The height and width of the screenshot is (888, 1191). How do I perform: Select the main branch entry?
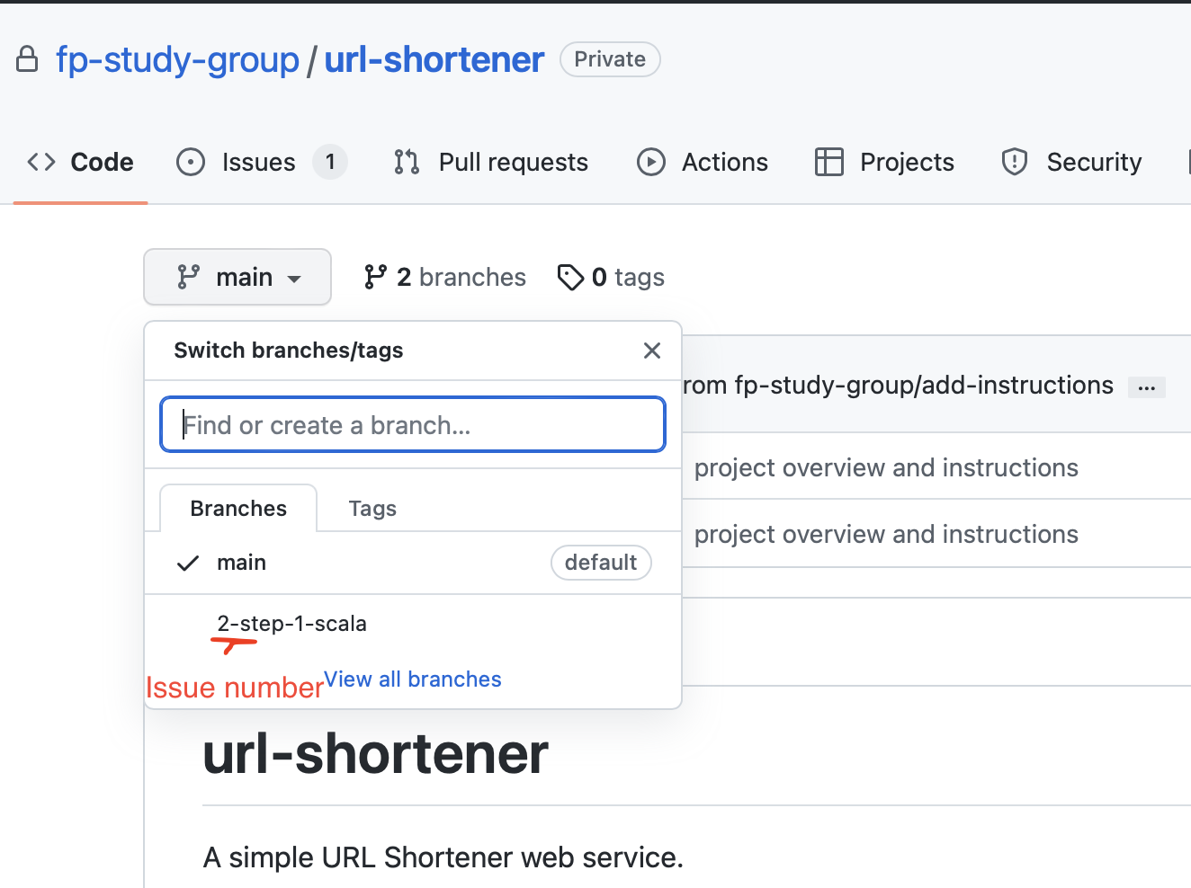(413, 563)
